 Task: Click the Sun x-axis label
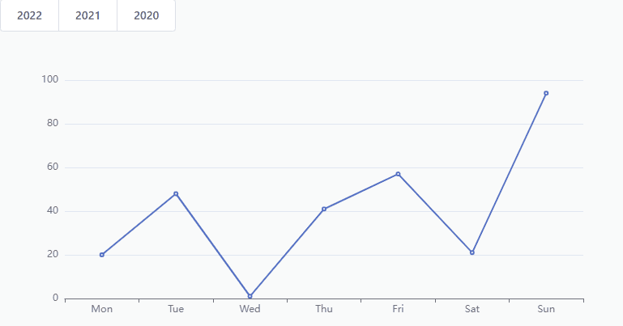pyautogui.click(x=546, y=309)
